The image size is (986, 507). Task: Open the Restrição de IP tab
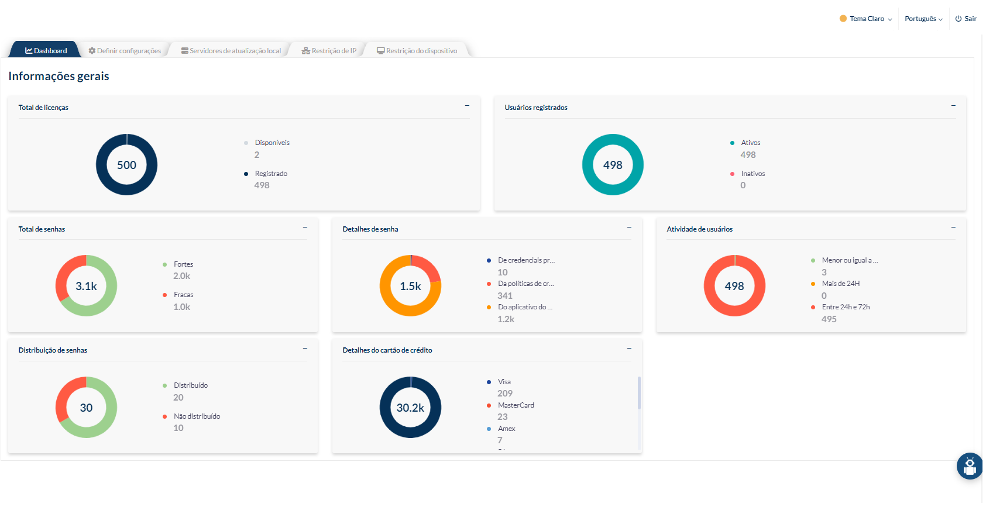pos(329,51)
